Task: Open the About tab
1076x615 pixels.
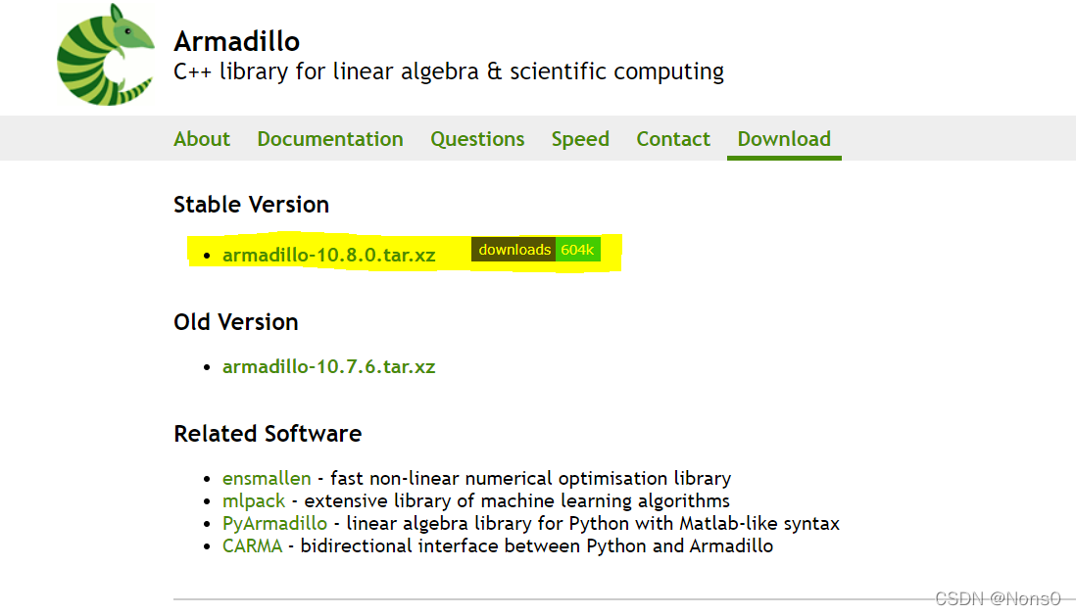Action: [202, 139]
